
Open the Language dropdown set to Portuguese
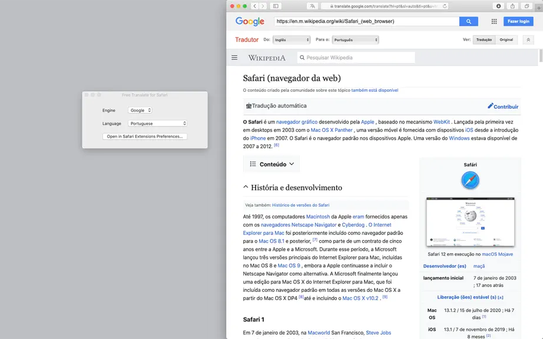coord(158,124)
